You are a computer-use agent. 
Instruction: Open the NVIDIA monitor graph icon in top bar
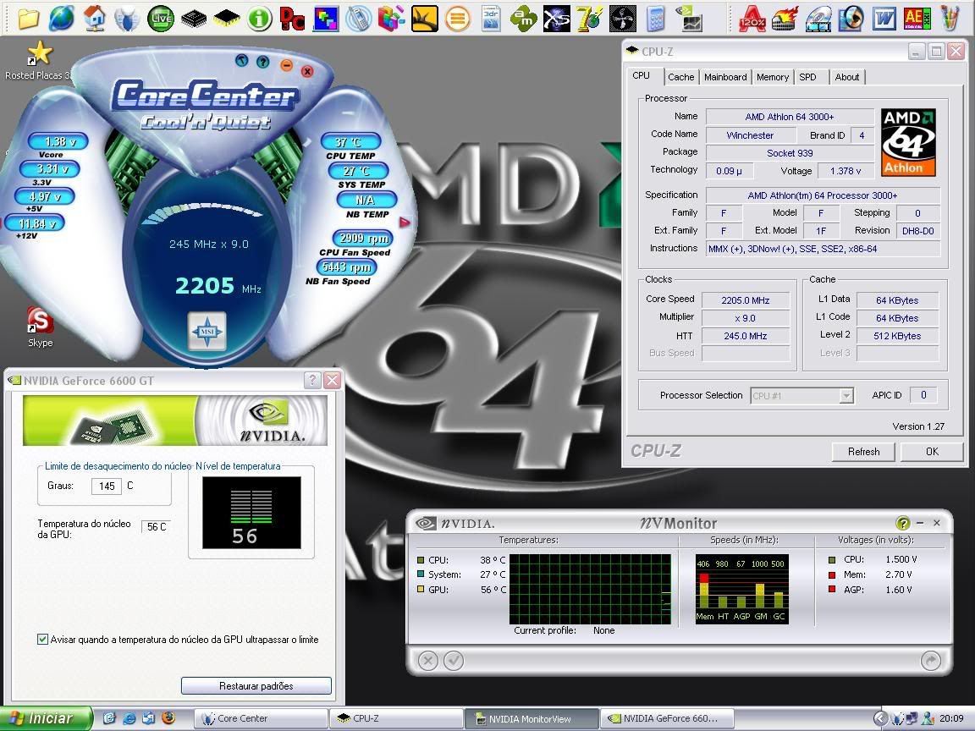pyautogui.click(x=688, y=19)
